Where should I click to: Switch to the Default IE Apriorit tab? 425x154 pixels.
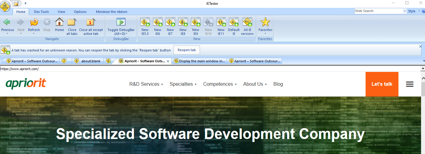tap(255, 61)
